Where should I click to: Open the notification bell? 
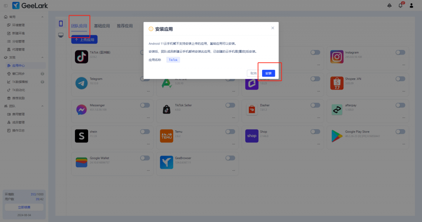tap(400, 5)
